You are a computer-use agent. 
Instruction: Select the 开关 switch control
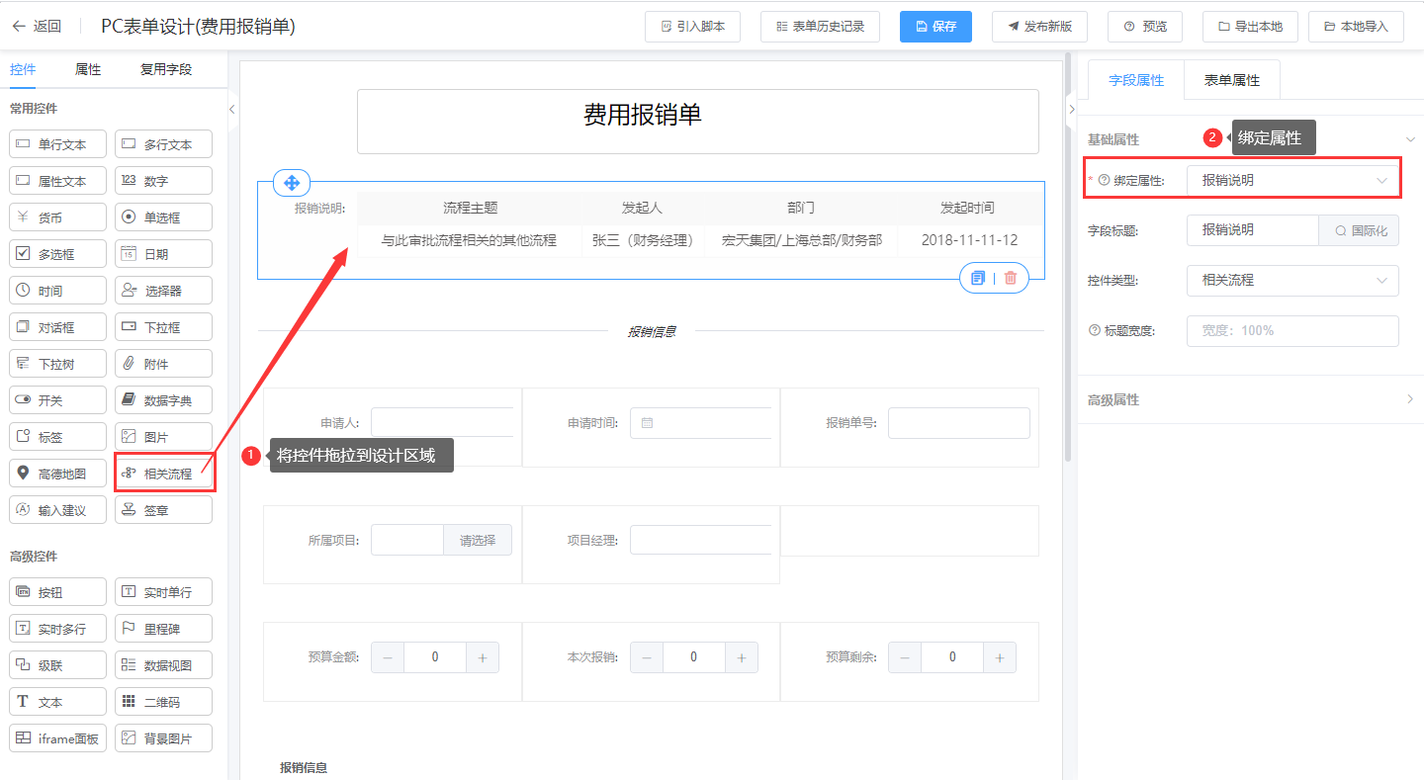[57, 400]
